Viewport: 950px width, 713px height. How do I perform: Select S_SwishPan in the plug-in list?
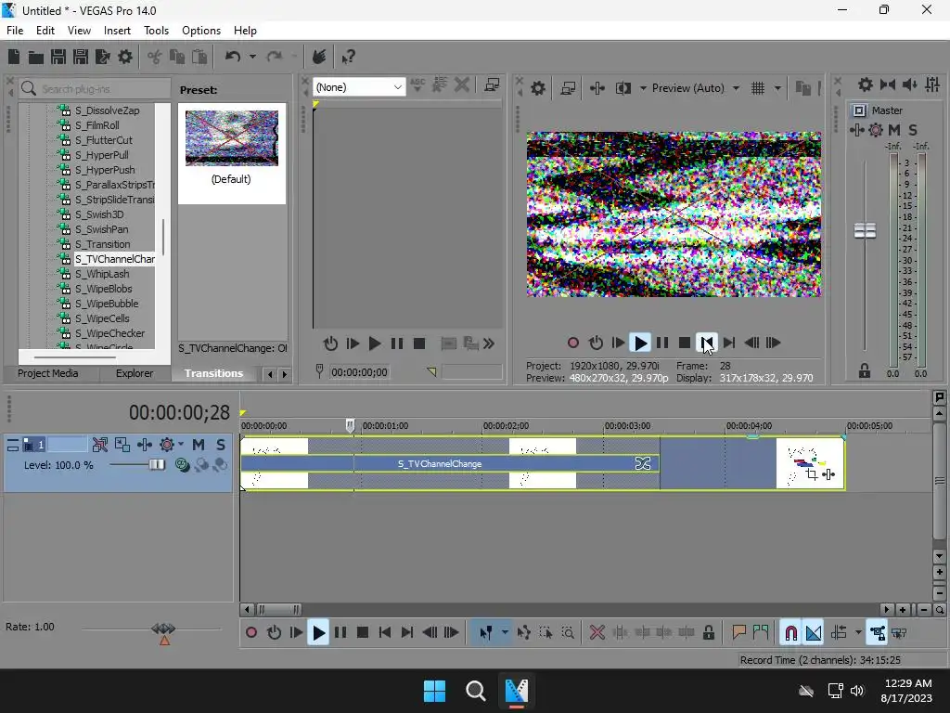coord(101,229)
